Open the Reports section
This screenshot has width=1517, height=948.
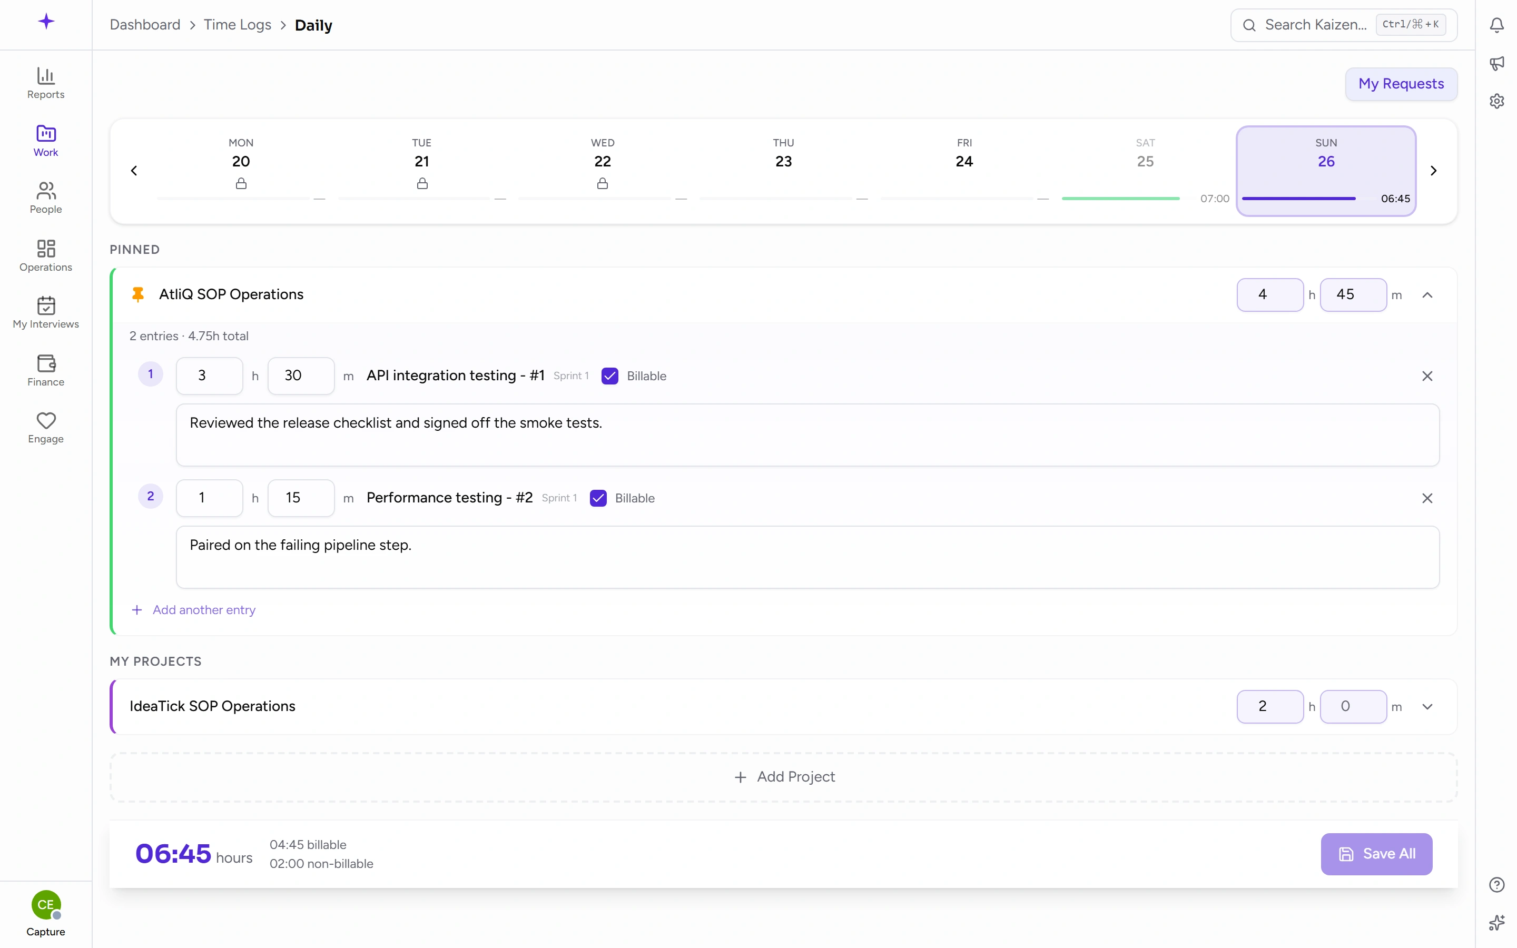click(46, 83)
